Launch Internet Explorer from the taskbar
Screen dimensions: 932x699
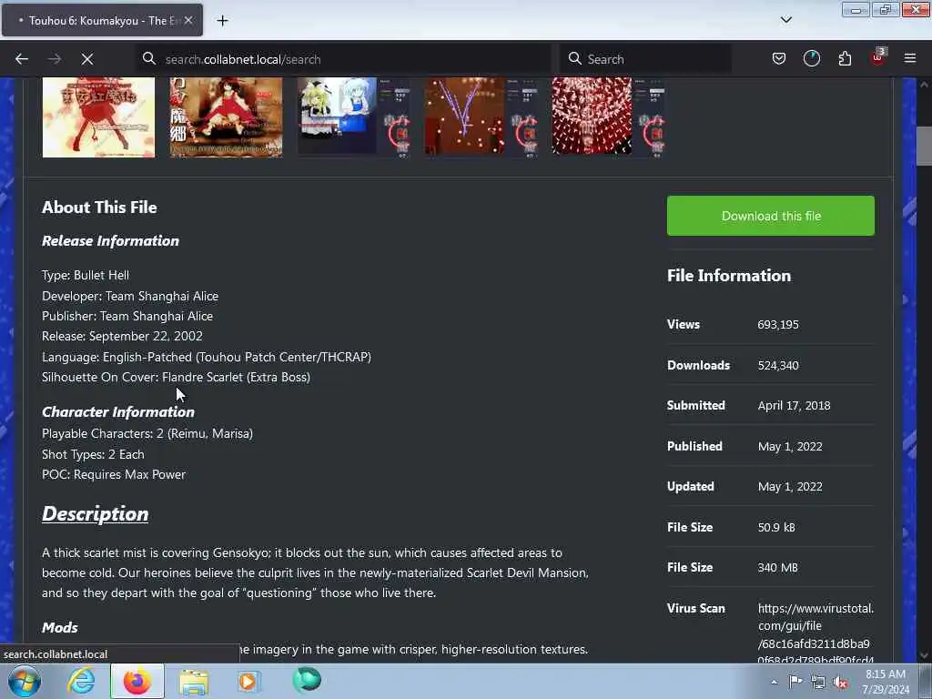pos(81,681)
